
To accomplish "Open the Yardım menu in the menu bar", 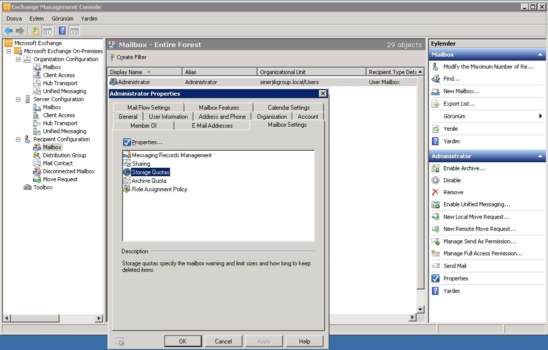I will pyautogui.click(x=89, y=19).
